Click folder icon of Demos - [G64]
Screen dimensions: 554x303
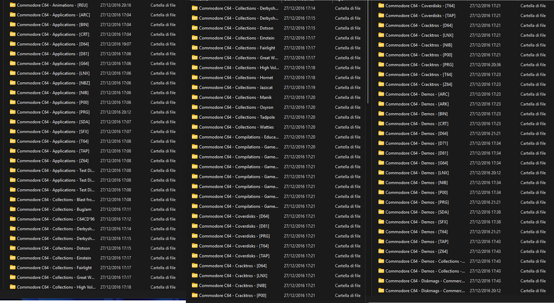coord(381,163)
